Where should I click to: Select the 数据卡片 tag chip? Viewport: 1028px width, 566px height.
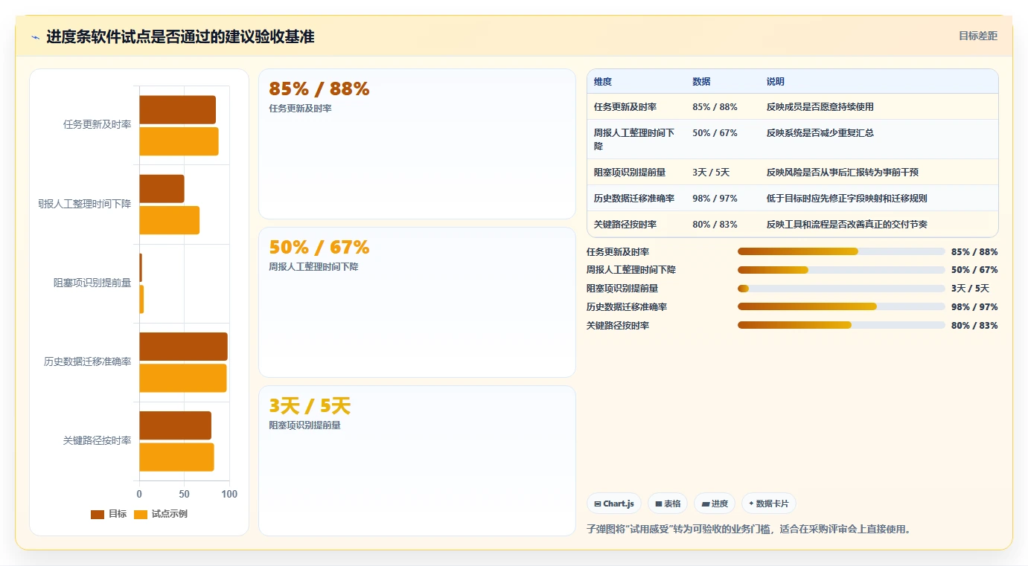769,504
